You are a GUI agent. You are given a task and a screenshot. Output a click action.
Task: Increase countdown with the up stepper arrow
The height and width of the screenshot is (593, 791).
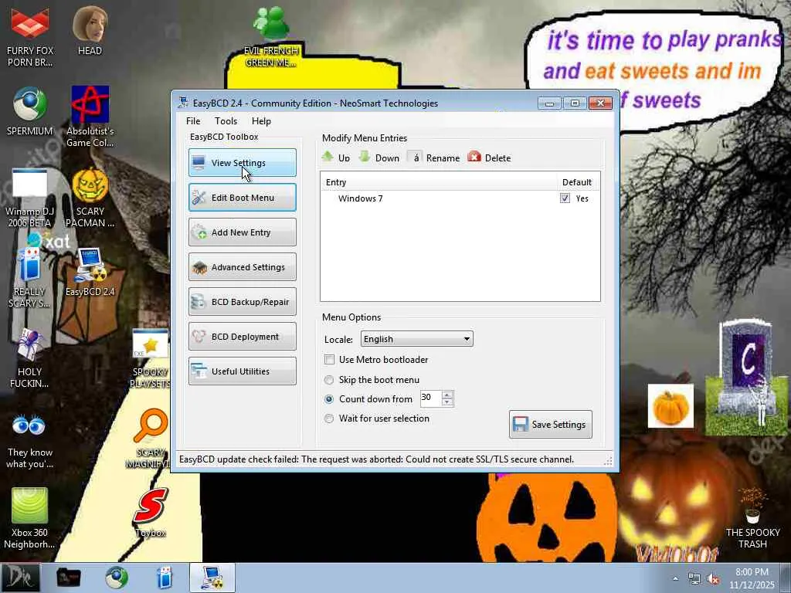click(447, 395)
